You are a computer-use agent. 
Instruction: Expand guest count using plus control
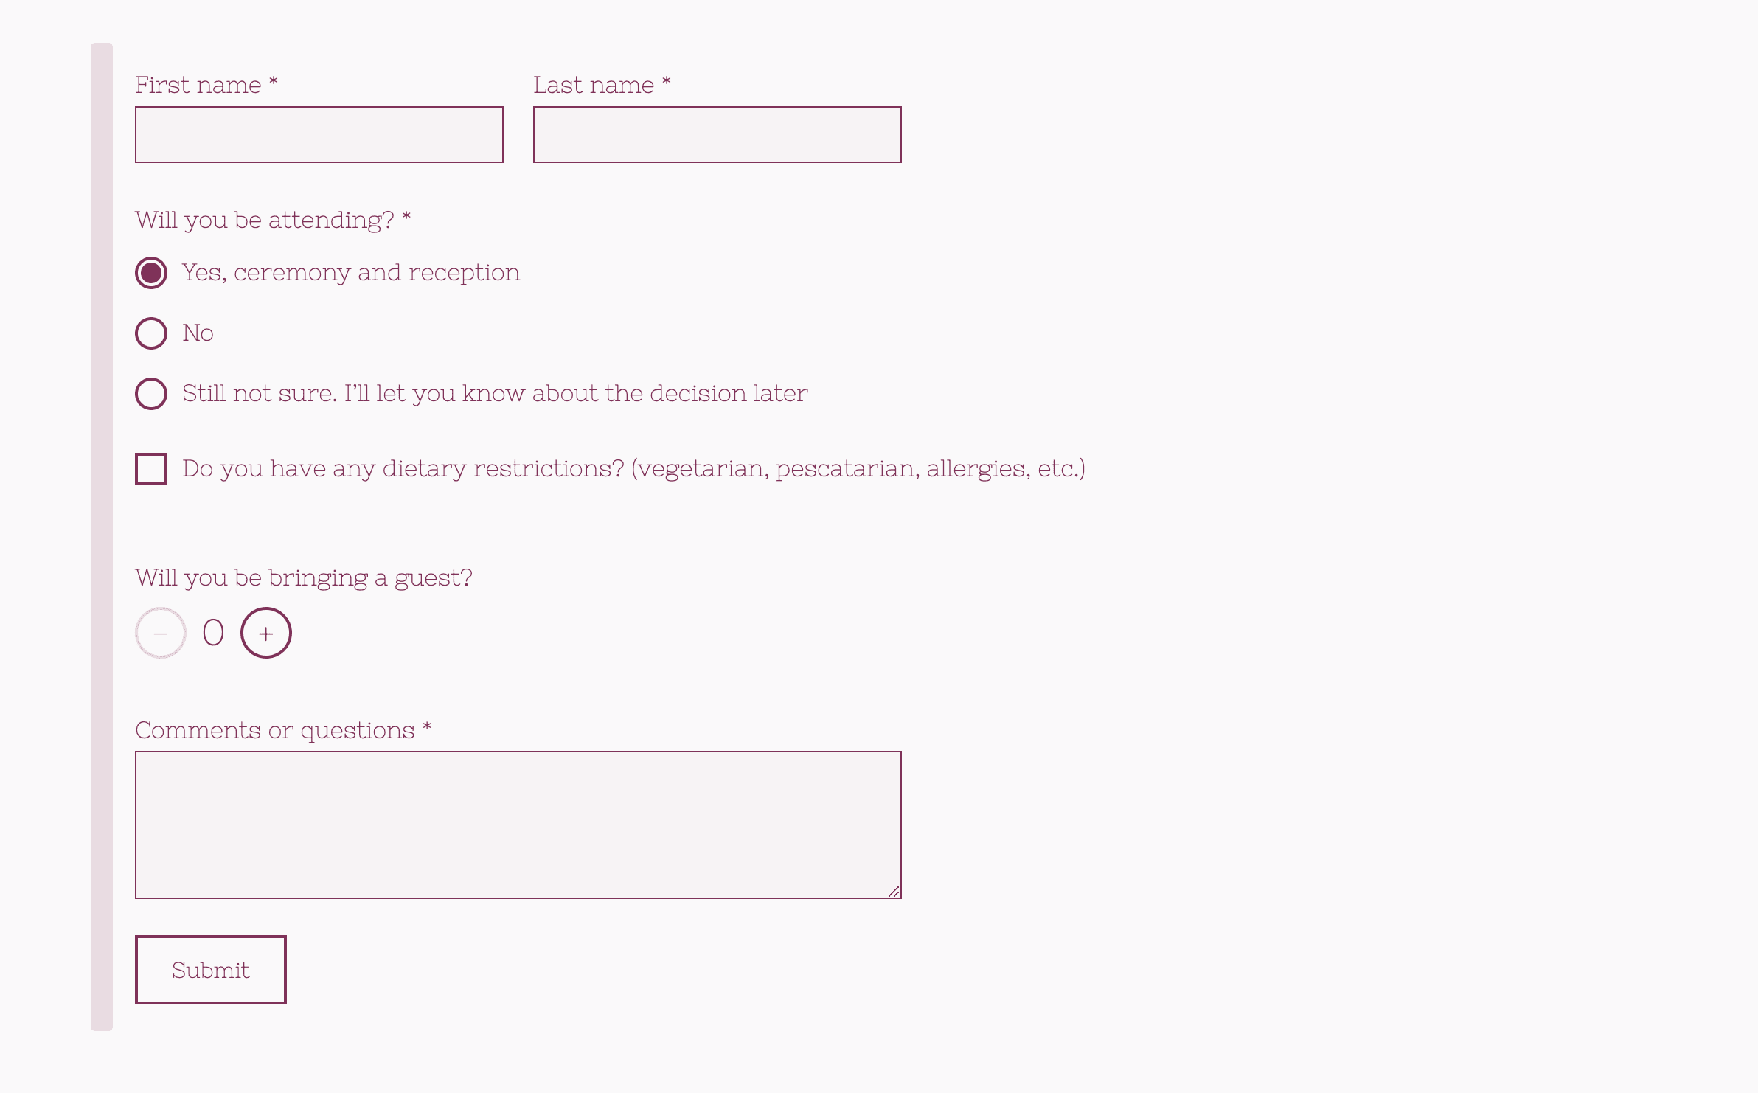point(264,632)
